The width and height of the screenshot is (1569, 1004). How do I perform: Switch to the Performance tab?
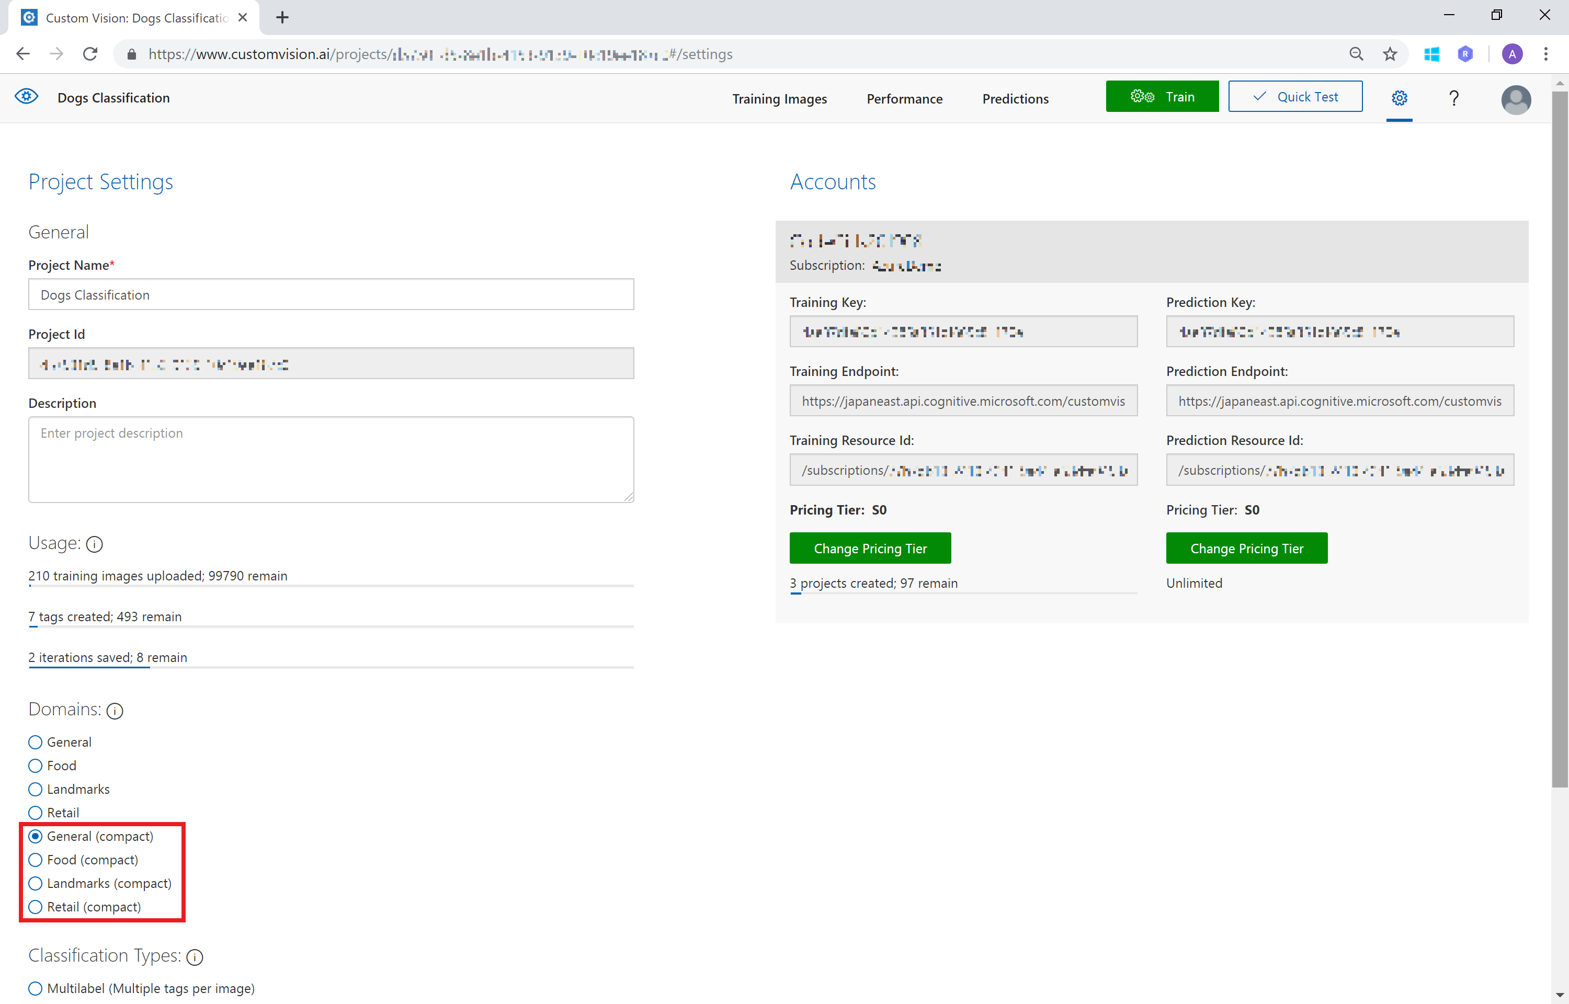[904, 98]
